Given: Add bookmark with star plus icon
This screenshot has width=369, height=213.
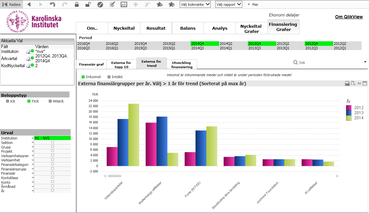Looking at the screenshot, I should 160,5.
